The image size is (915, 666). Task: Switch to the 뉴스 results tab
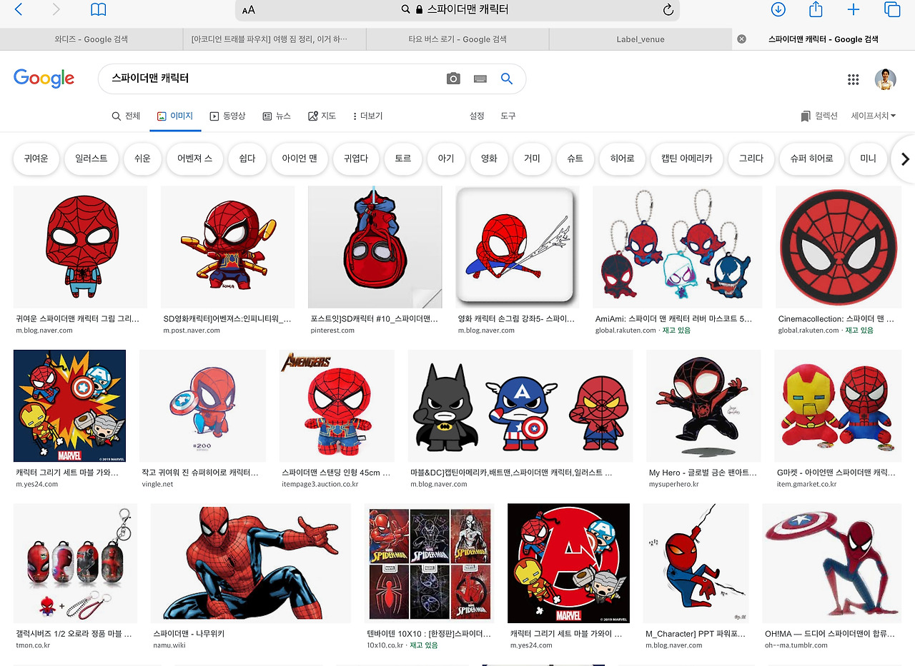tap(277, 116)
